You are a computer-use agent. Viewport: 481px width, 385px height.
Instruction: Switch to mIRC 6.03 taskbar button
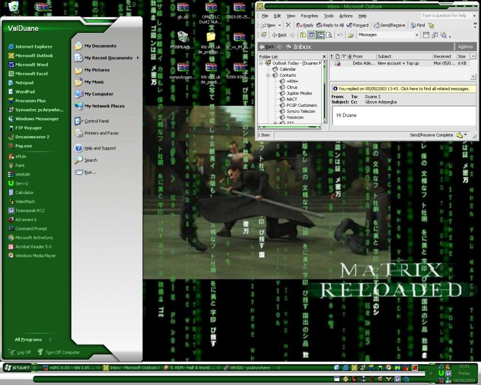pyautogui.click(x=71, y=368)
